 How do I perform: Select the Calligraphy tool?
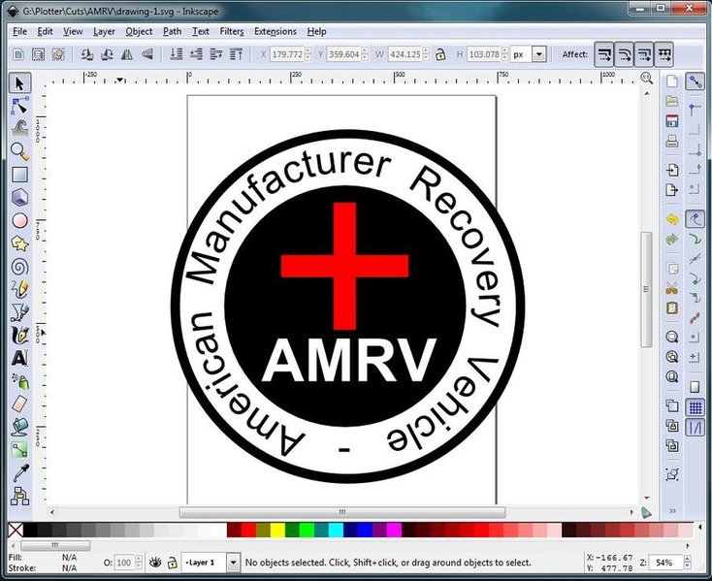(19, 335)
